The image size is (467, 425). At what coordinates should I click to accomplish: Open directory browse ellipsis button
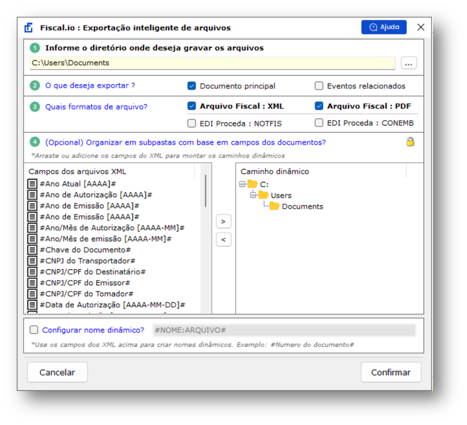(409, 63)
